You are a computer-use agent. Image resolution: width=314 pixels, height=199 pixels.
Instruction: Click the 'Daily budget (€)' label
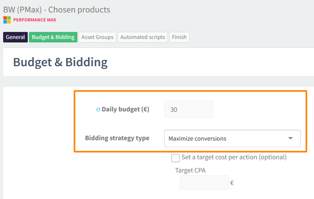(x=125, y=109)
